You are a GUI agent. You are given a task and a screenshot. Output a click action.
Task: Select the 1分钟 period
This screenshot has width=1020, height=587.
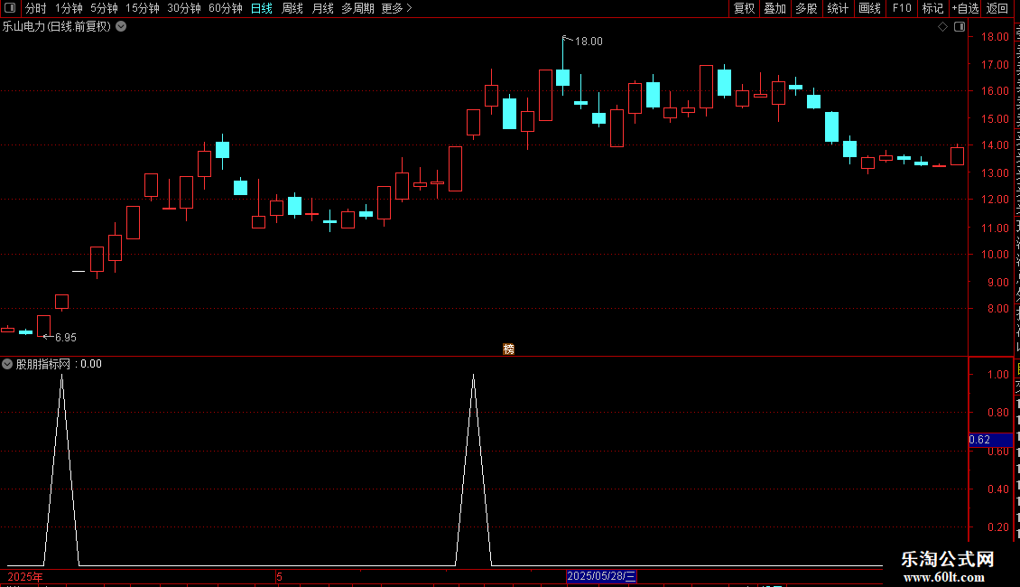69,8
